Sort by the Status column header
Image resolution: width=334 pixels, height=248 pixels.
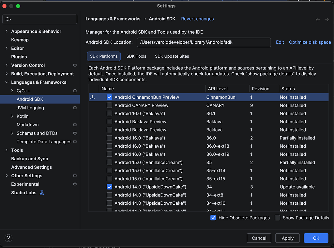[x=304, y=89]
